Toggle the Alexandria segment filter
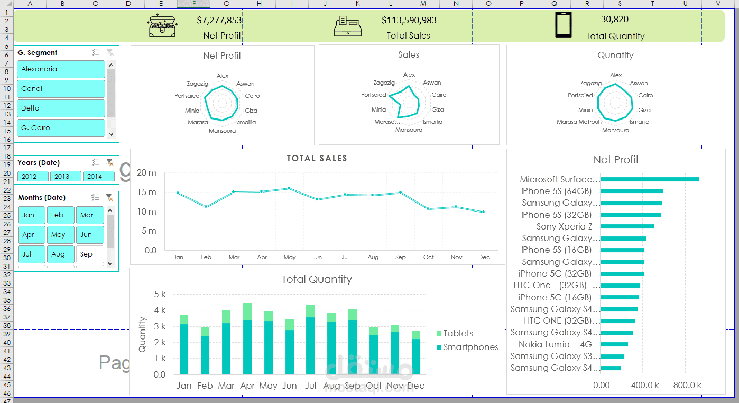 (x=61, y=69)
